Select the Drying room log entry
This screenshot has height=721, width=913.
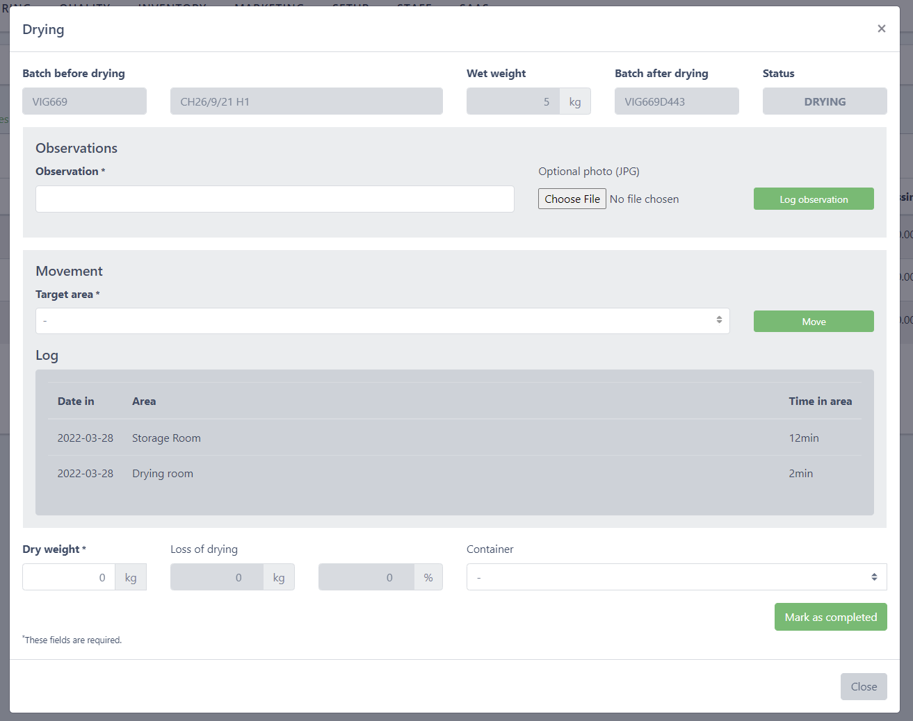coord(163,474)
